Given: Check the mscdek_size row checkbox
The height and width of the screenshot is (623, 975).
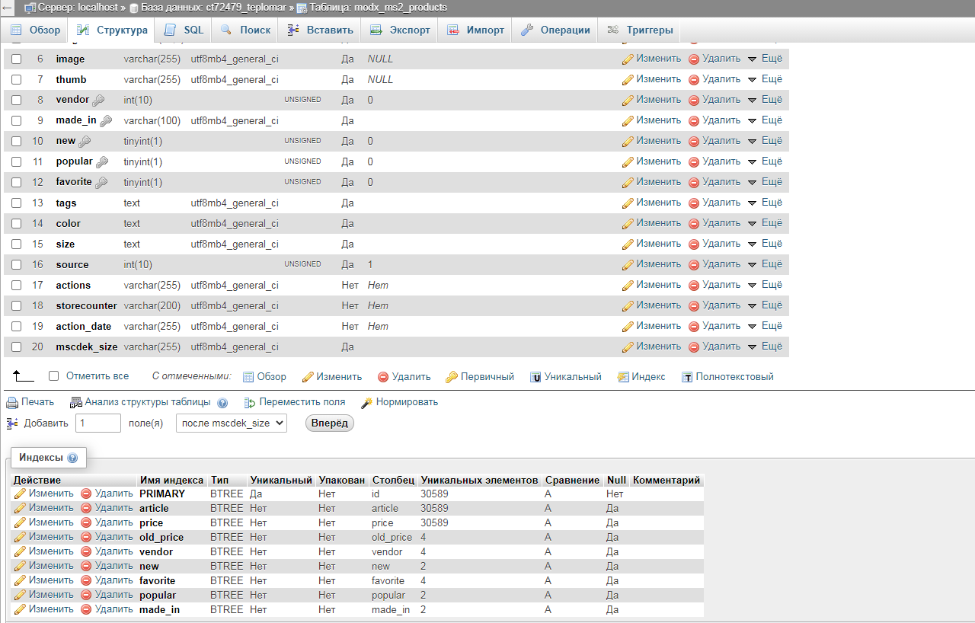Looking at the screenshot, I should click(x=16, y=347).
